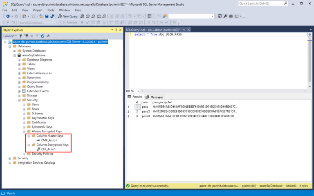This screenshot has width=314, height=196.
Task: Expand the Programmability folder node
Action: 19,82
